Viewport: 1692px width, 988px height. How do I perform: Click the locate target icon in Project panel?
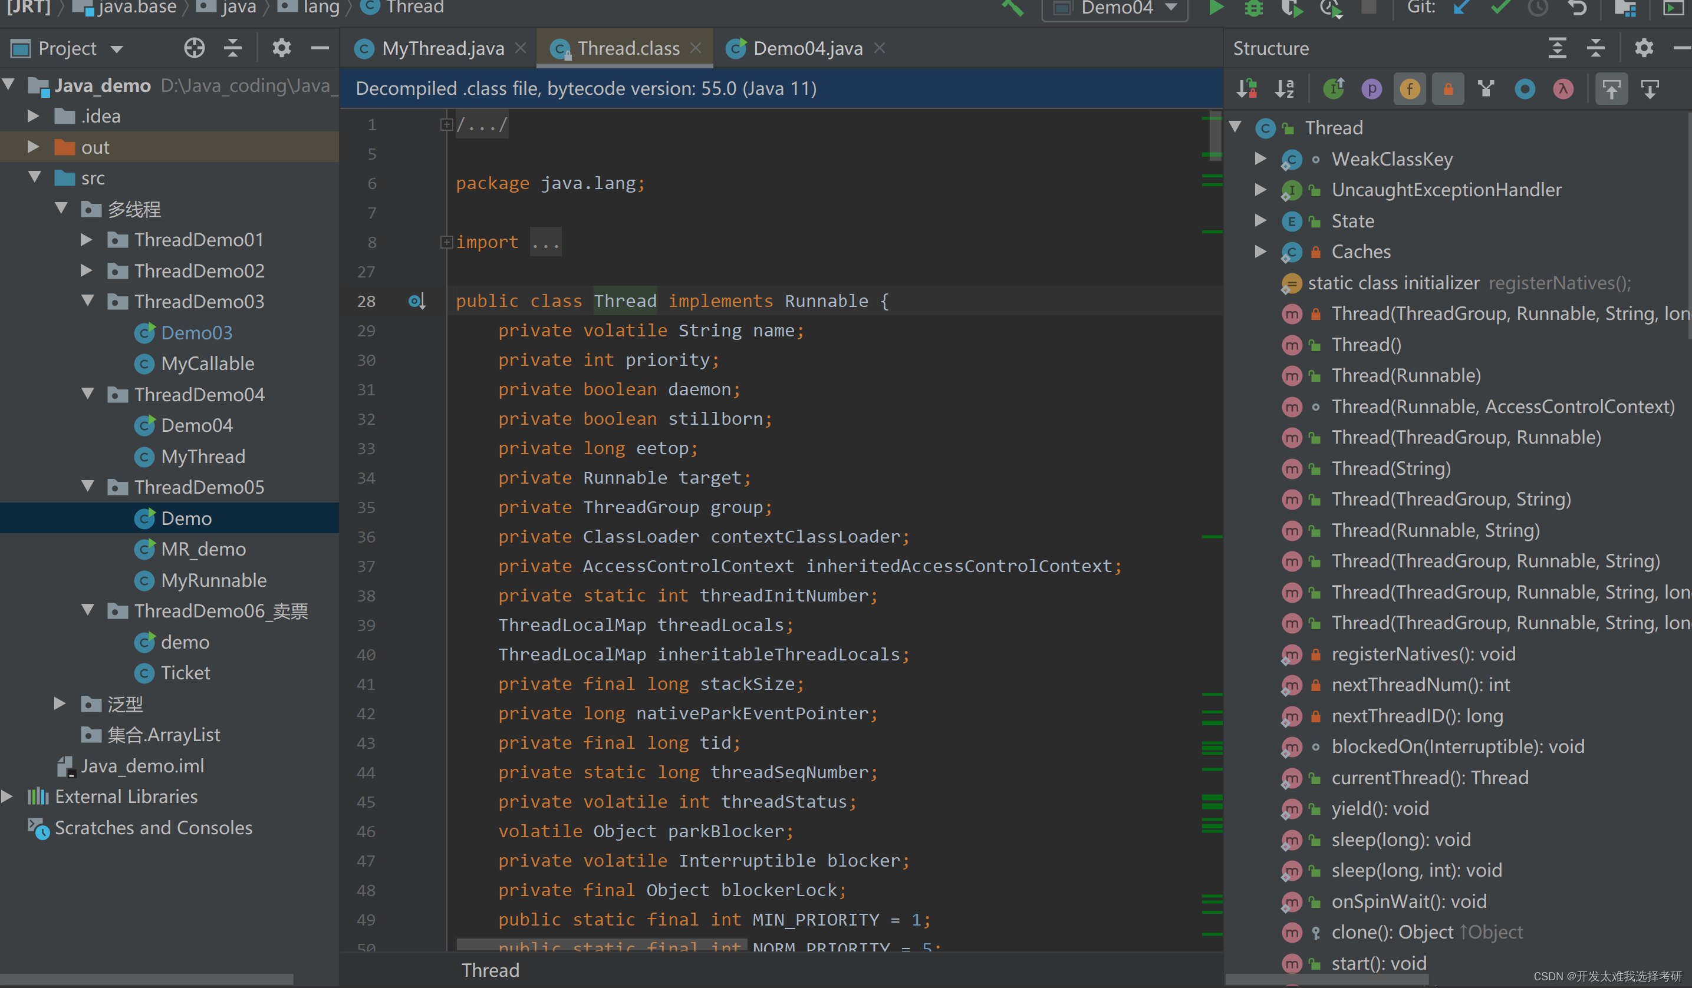pos(194,48)
